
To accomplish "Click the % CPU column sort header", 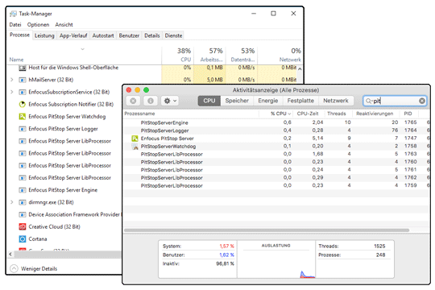I will pos(281,114).
